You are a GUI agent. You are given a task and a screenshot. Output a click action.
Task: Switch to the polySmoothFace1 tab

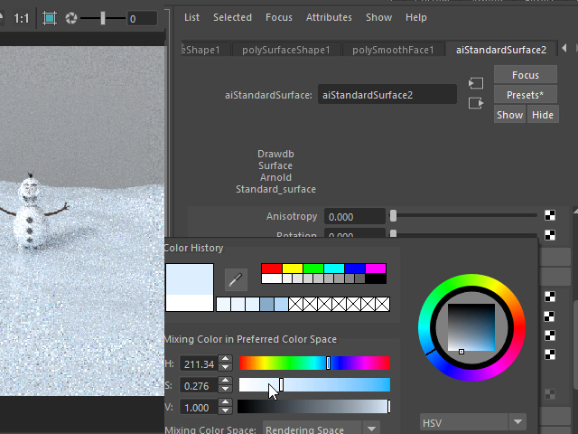click(x=393, y=50)
